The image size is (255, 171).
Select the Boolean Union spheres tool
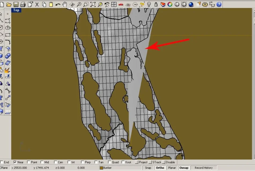point(8,56)
